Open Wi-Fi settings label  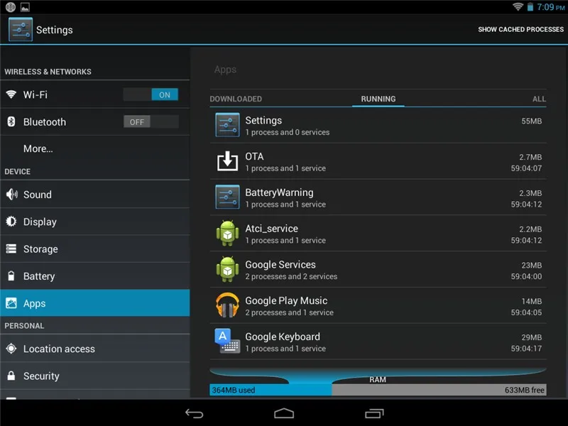coord(35,94)
